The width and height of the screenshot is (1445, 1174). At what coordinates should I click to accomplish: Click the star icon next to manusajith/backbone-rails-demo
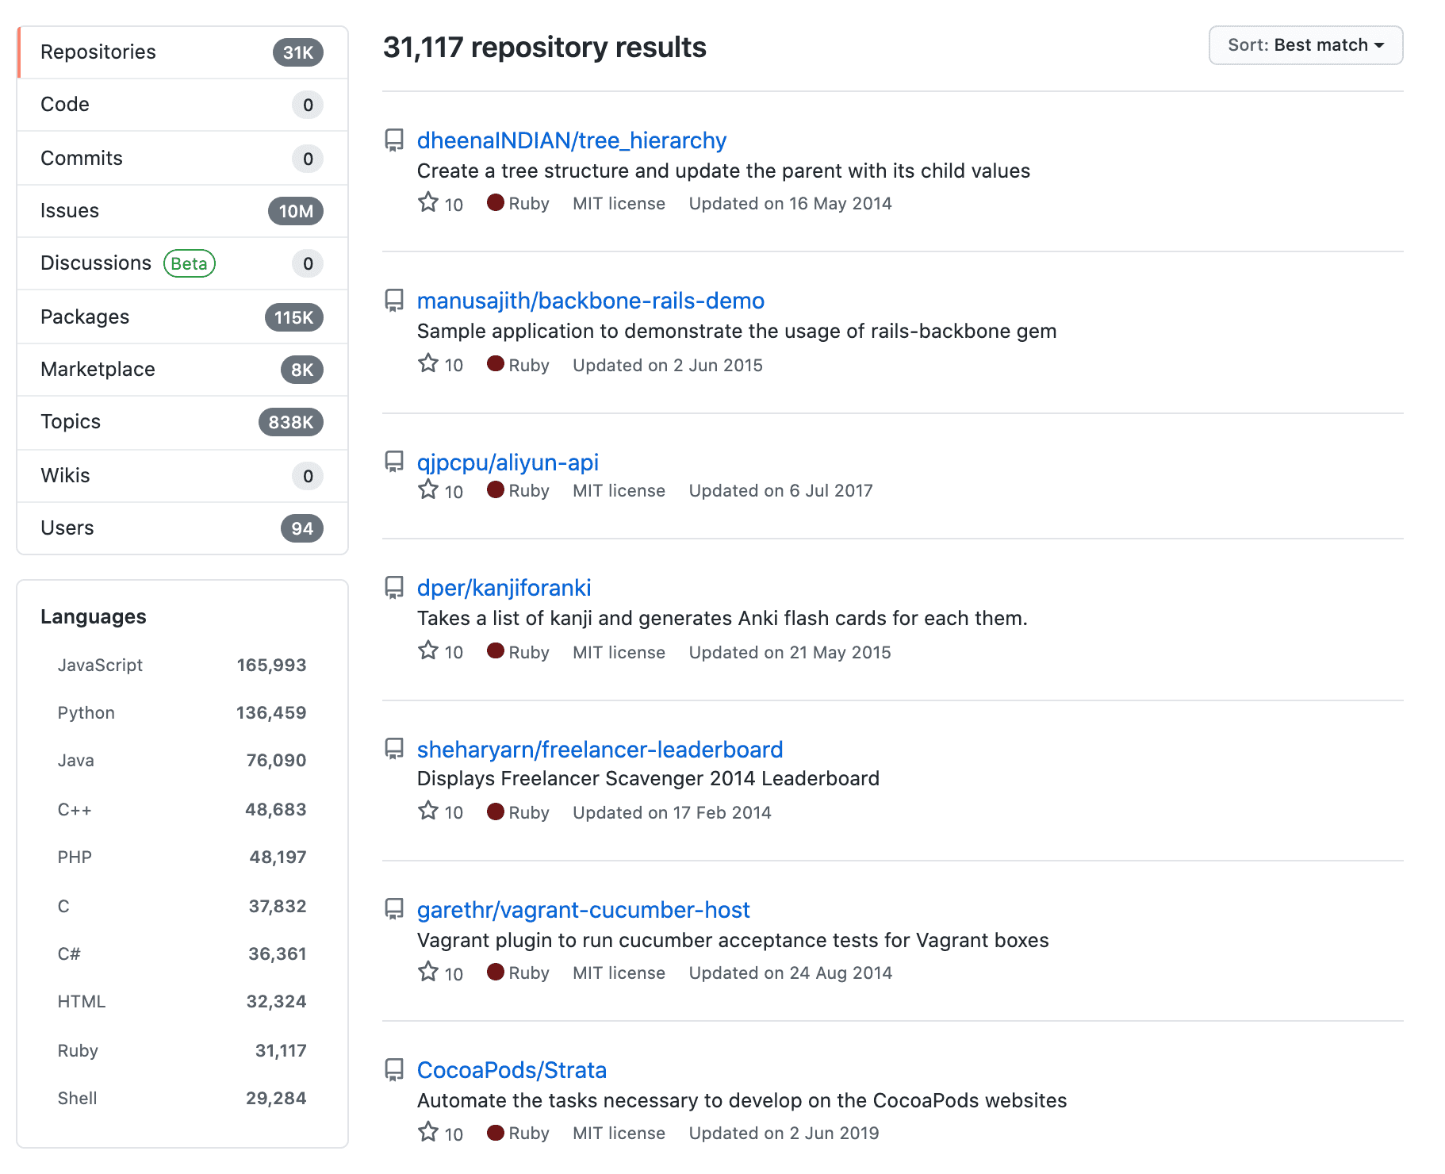pyautogui.click(x=427, y=363)
